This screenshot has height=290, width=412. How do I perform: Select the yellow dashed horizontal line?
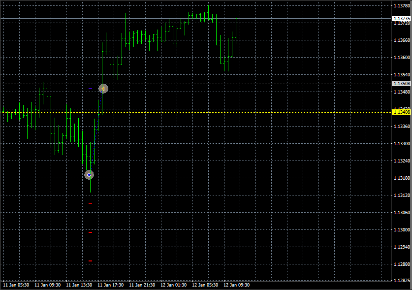click(x=196, y=113)
